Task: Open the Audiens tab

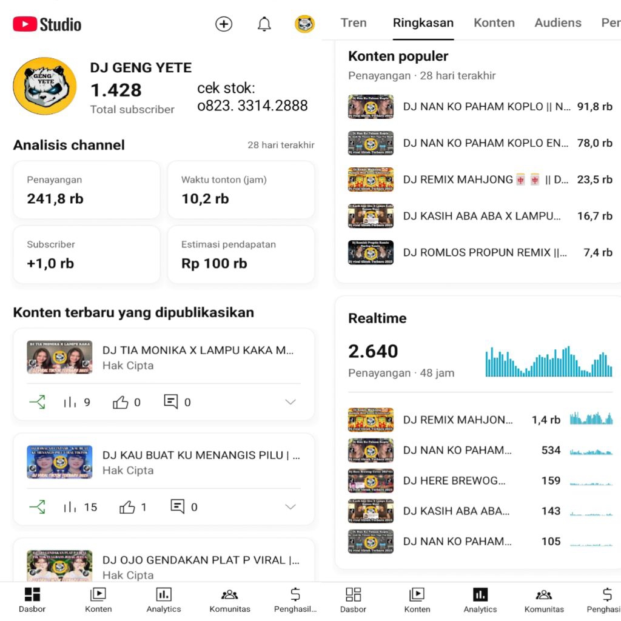Action: pos(557,22)
